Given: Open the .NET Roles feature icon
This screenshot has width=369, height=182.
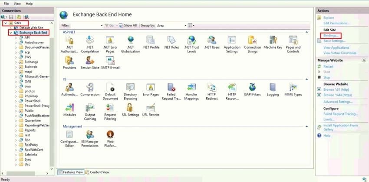Looking at the screenshot, I should coord(171,40).
